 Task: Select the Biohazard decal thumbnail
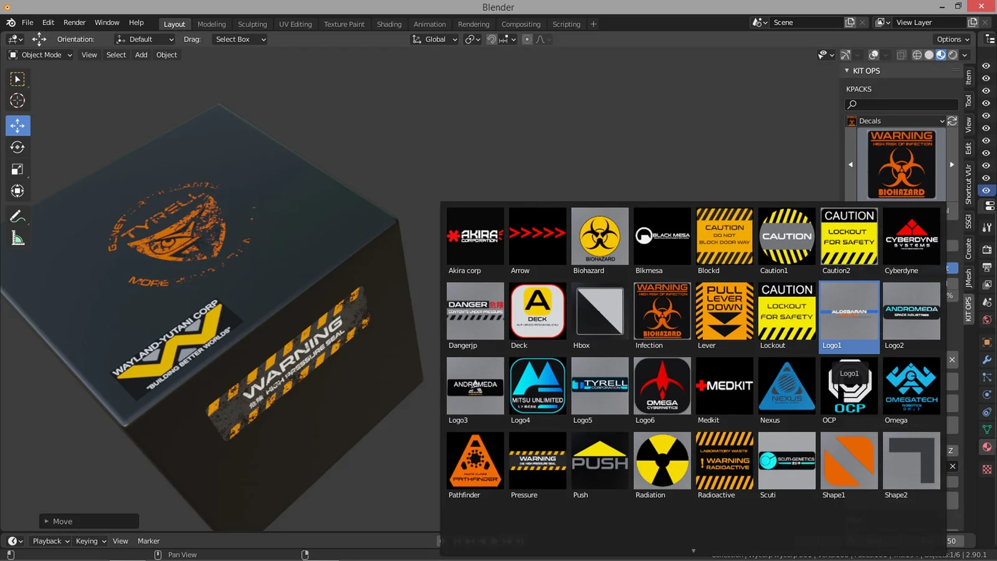599,237
